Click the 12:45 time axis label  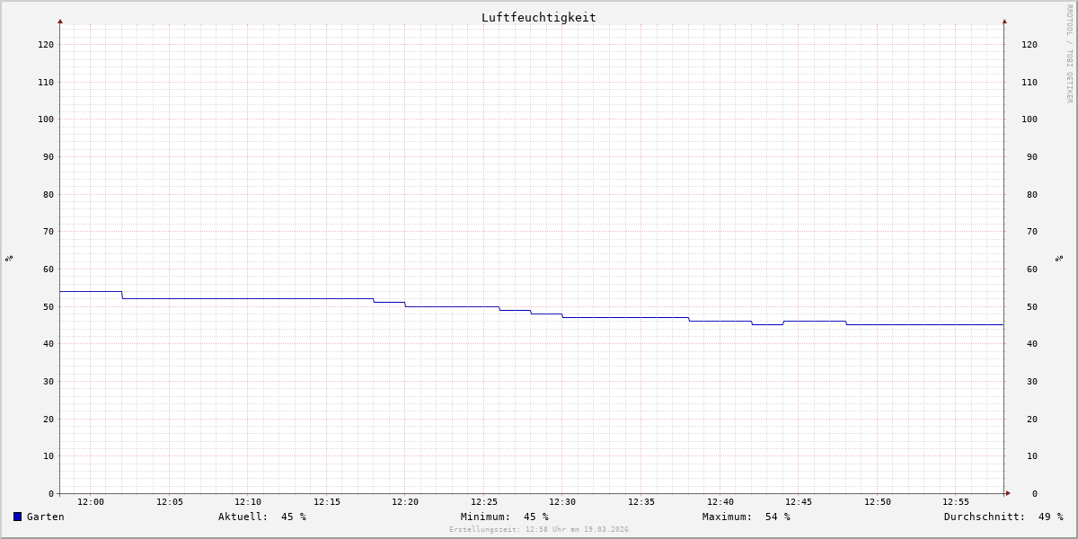799,502
